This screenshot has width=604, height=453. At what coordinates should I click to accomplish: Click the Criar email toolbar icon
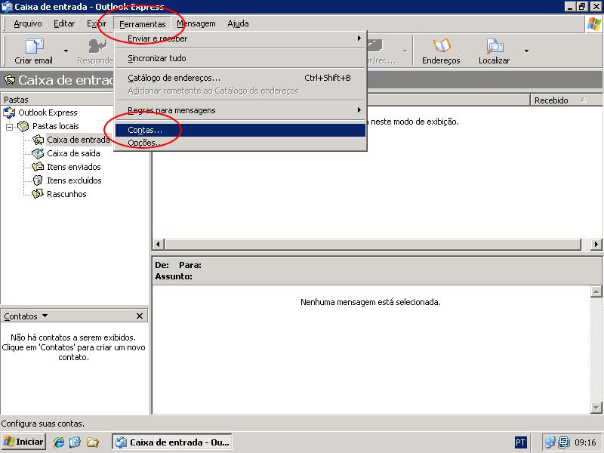tap(34, 46)
